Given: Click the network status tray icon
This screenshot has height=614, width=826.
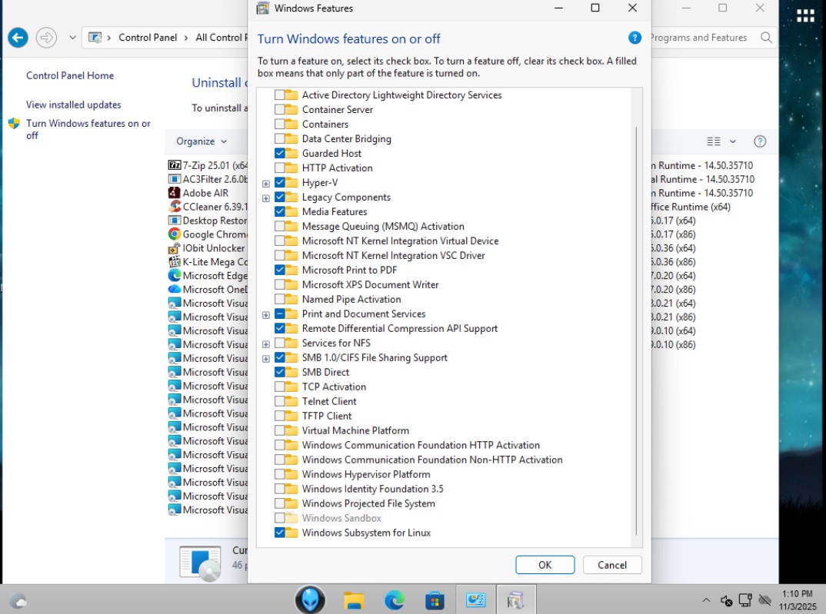Looking at the screenshot, I should click(745, 600).
